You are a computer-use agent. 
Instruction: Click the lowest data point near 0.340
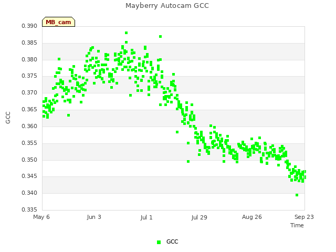click(x=297, y=195)
